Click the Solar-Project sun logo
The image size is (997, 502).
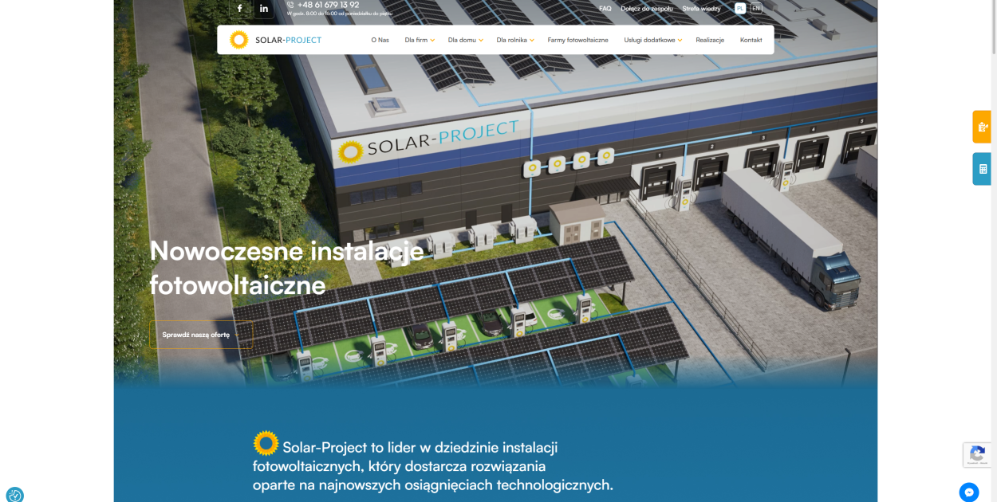[238, 38]
